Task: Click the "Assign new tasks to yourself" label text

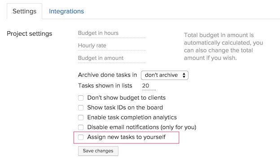Action: (126, 137)
